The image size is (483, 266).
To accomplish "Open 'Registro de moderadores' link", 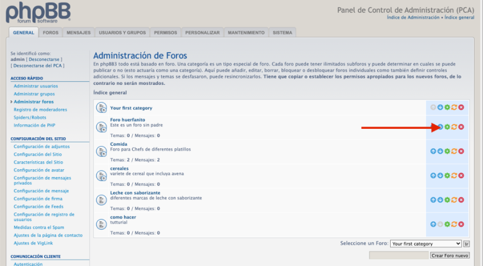I will (40, 110).
